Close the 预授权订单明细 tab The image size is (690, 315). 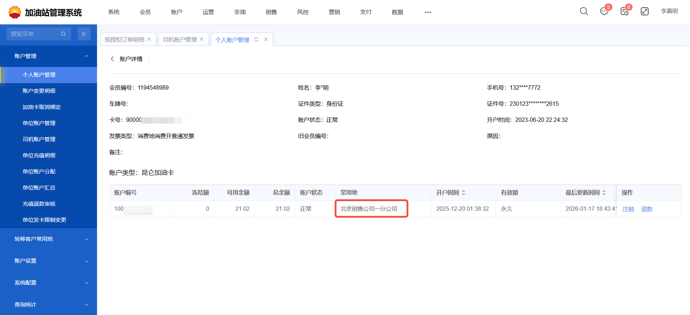click(x=149, y=39)
